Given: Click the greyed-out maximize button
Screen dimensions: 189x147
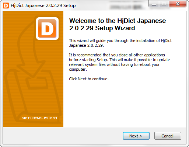Looking at the screenshot, I should point(164,4).
